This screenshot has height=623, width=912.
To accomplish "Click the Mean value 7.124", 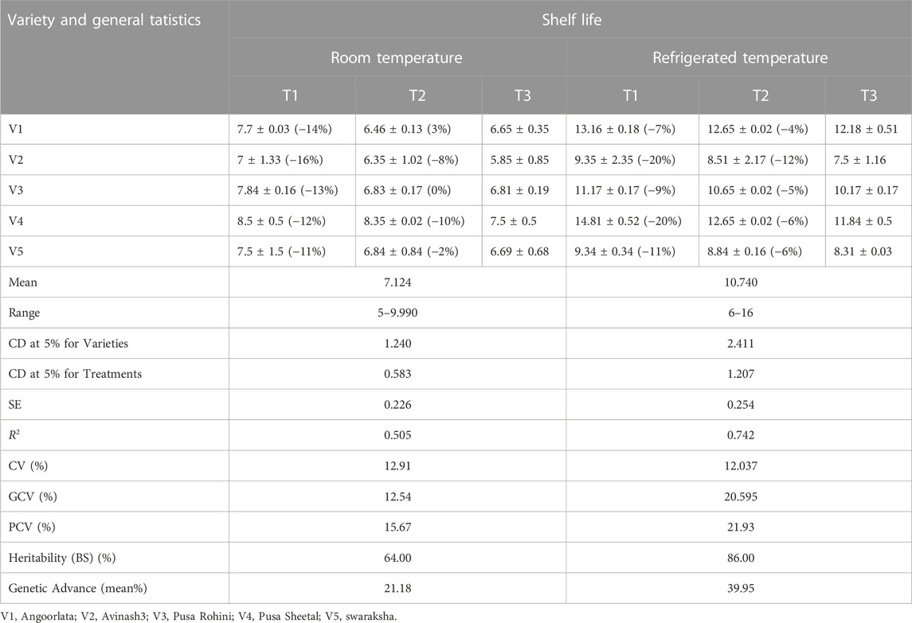I will pyautogui.click(x=397, y=282).
